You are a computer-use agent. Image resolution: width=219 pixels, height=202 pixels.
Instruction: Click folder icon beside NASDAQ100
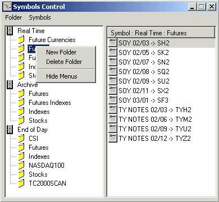coord(21,166)
